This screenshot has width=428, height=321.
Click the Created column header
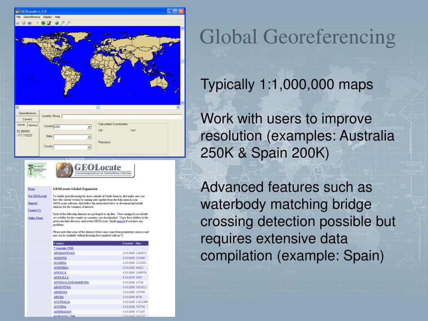[x=127, y=243]
